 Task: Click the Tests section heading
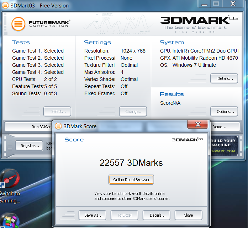(21, 42)
